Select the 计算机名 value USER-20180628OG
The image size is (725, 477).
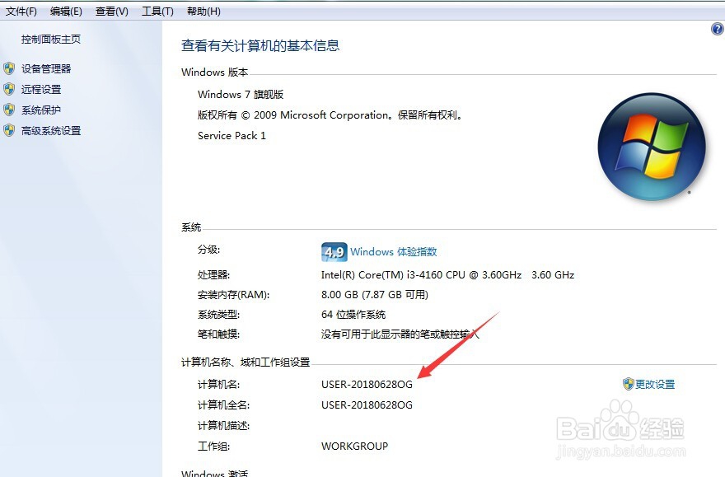tap(367, 385)
